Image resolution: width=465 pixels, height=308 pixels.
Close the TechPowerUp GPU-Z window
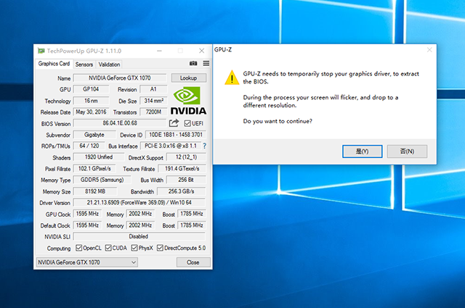point(202,51)
